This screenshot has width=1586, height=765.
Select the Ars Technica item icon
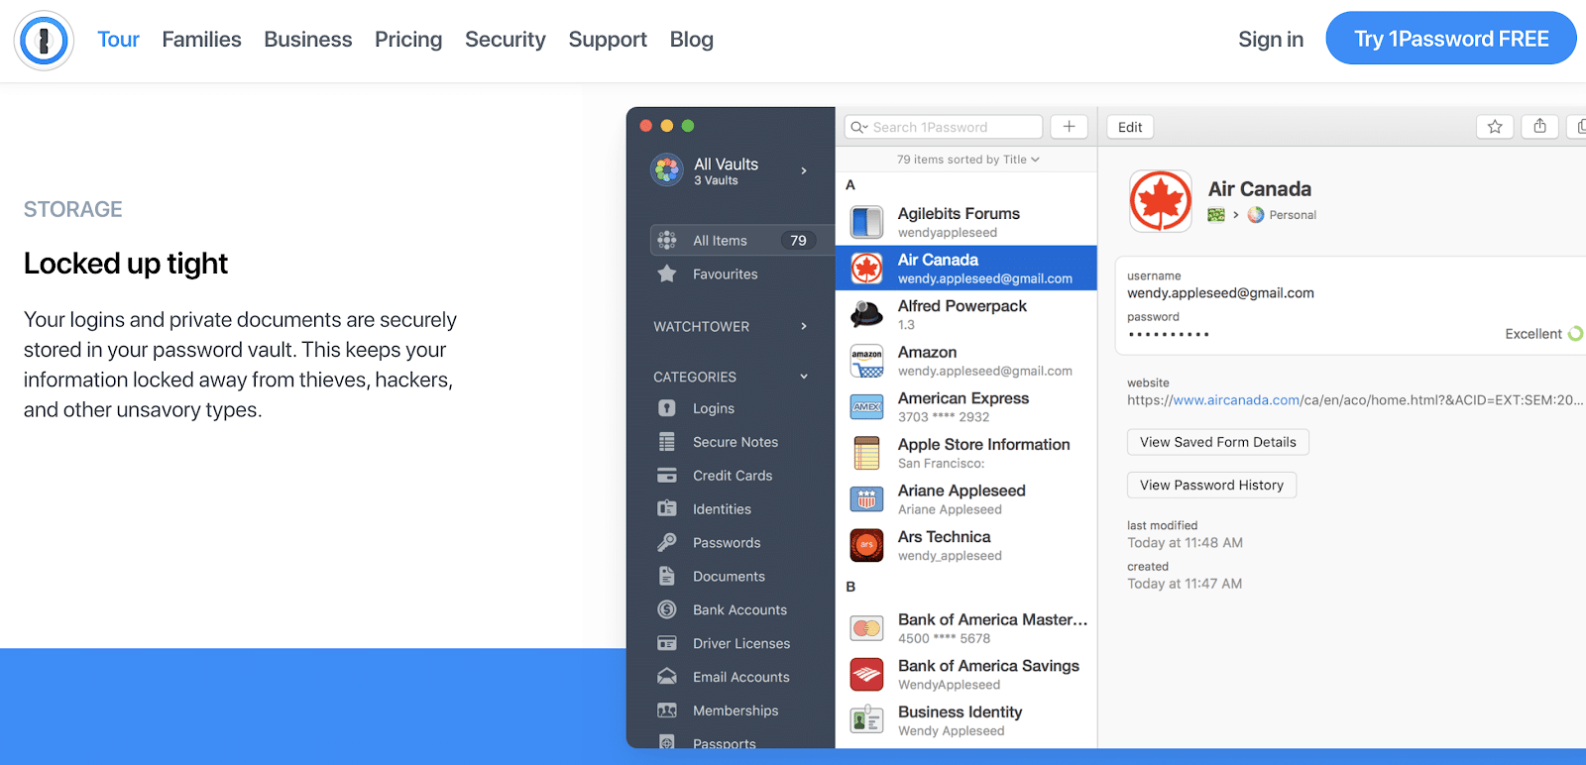(867, 545)
